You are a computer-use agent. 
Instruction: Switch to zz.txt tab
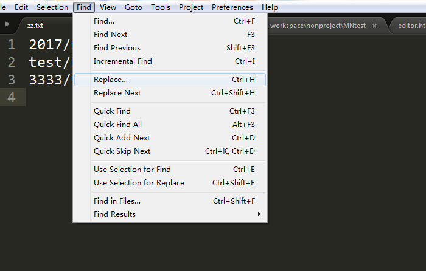[35, 26]
